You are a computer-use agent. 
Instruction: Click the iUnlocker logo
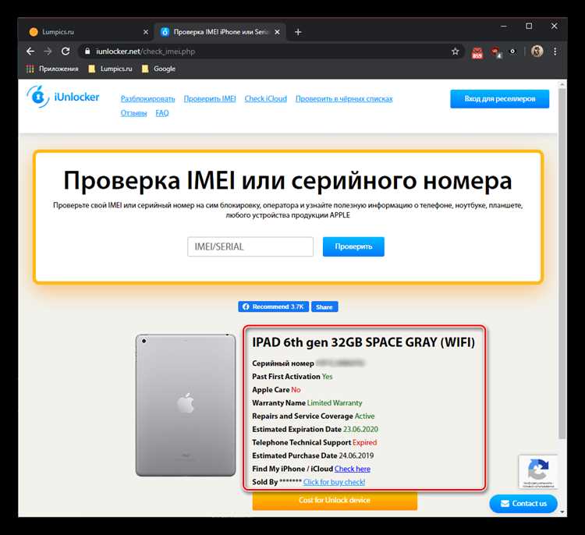(62, 97)
